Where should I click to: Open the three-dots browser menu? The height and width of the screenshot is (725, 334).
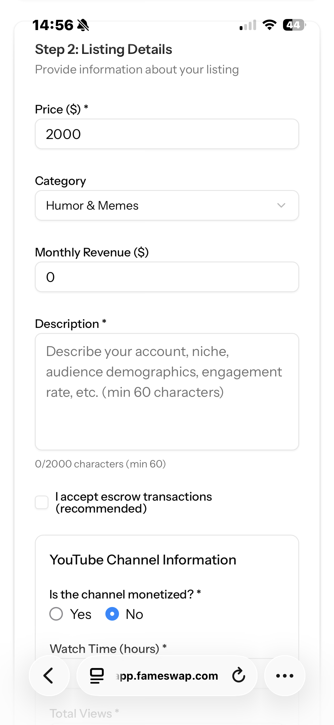285,676
